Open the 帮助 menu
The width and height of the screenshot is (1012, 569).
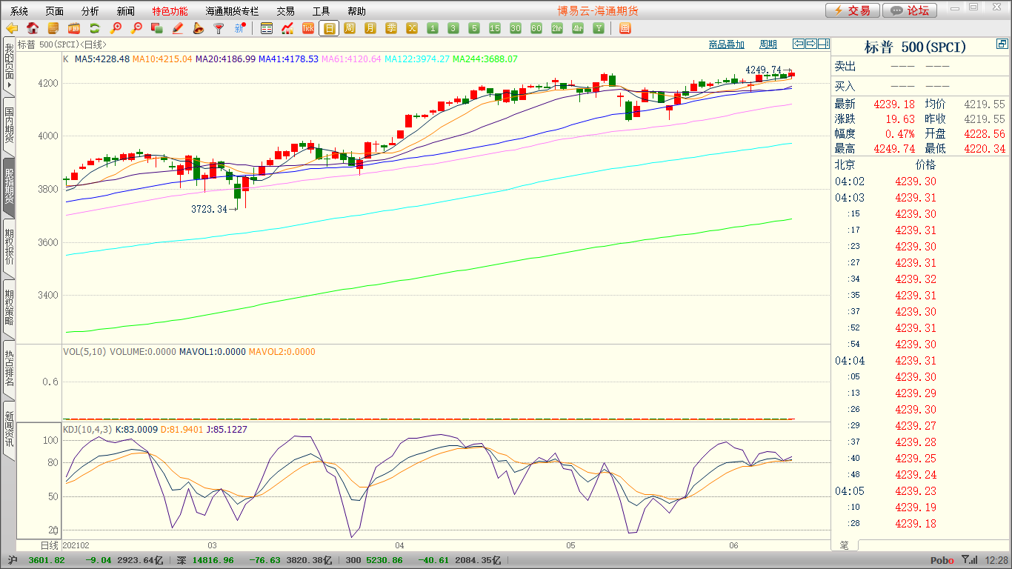pyautogui.click(x=356, y=11)
